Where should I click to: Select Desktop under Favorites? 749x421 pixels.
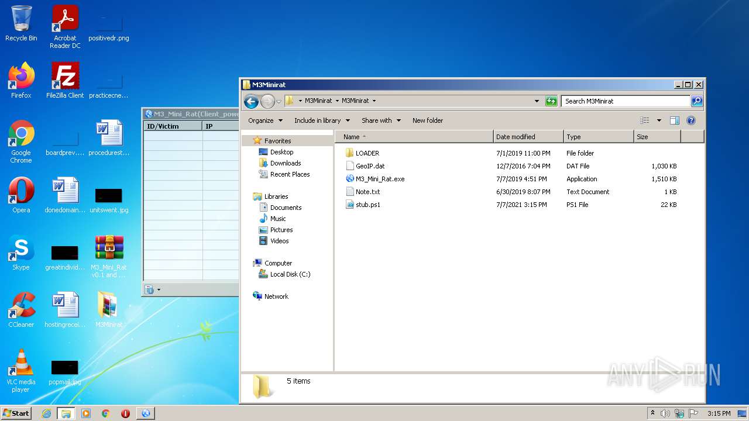[x=281, y=152]
